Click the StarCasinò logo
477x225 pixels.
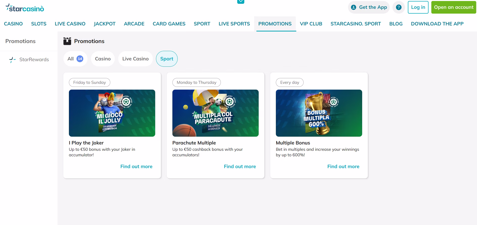click(25, 8)
